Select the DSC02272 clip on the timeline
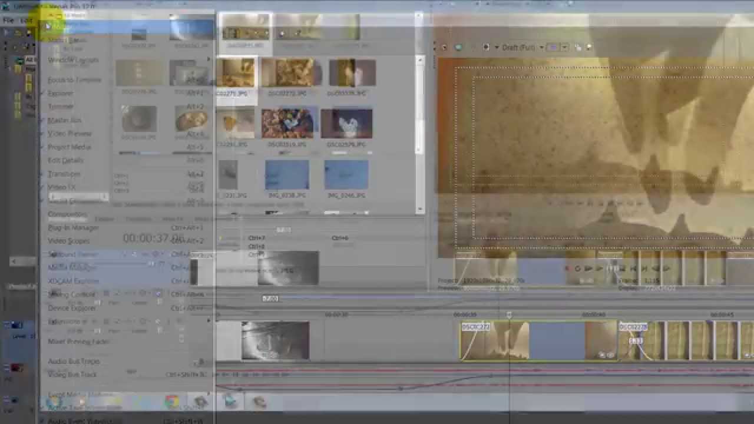754x424 pixels. (538, 340)
